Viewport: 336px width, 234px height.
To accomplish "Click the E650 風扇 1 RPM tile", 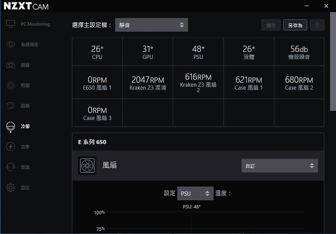I will (97, 82).
